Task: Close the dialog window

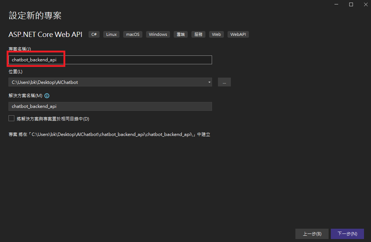Action: pos(366,4)
